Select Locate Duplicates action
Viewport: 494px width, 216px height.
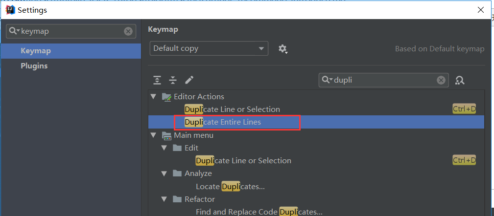point(230,186)
